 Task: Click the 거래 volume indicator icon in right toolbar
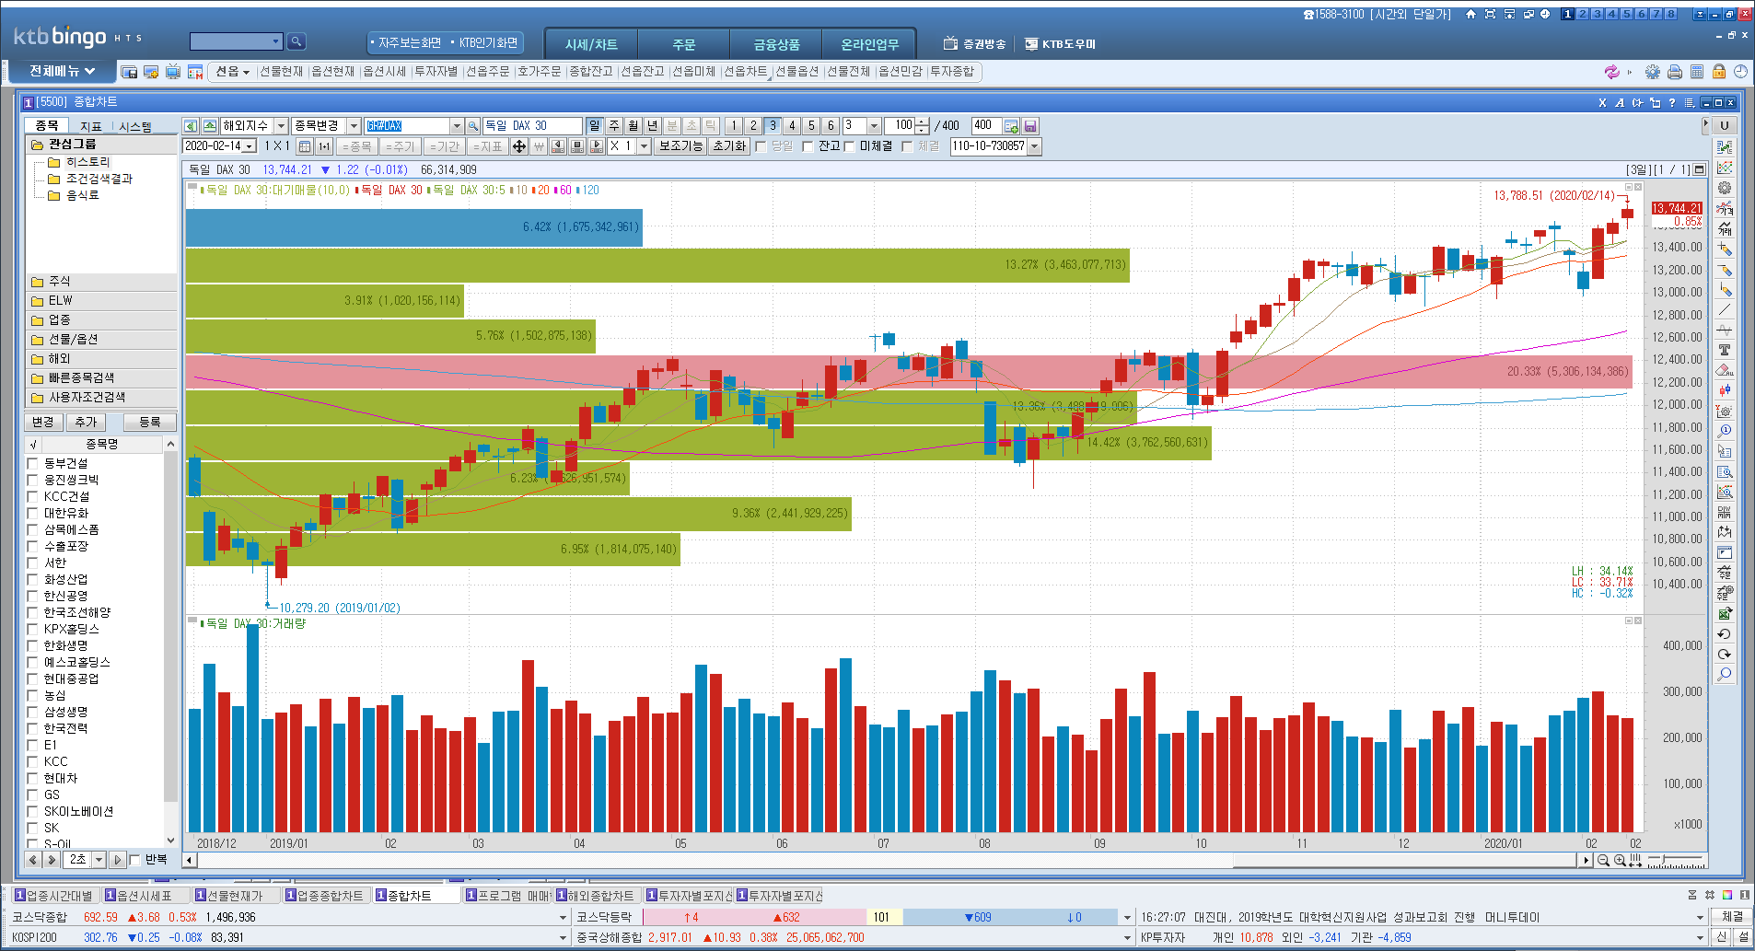click(x=1725, y=228)
